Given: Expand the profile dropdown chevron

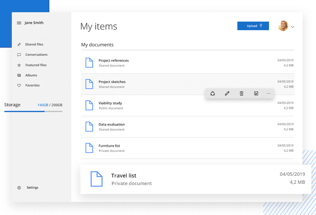Looking at the screenshot, I should click(292, 27).
